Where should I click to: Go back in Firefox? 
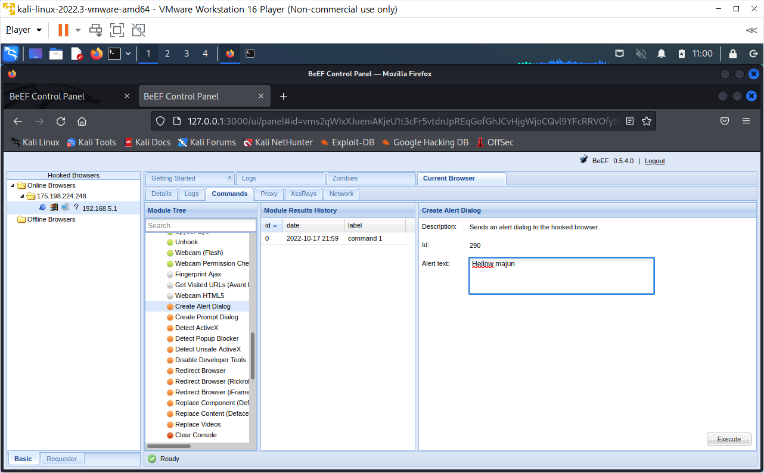coord(18,121)
